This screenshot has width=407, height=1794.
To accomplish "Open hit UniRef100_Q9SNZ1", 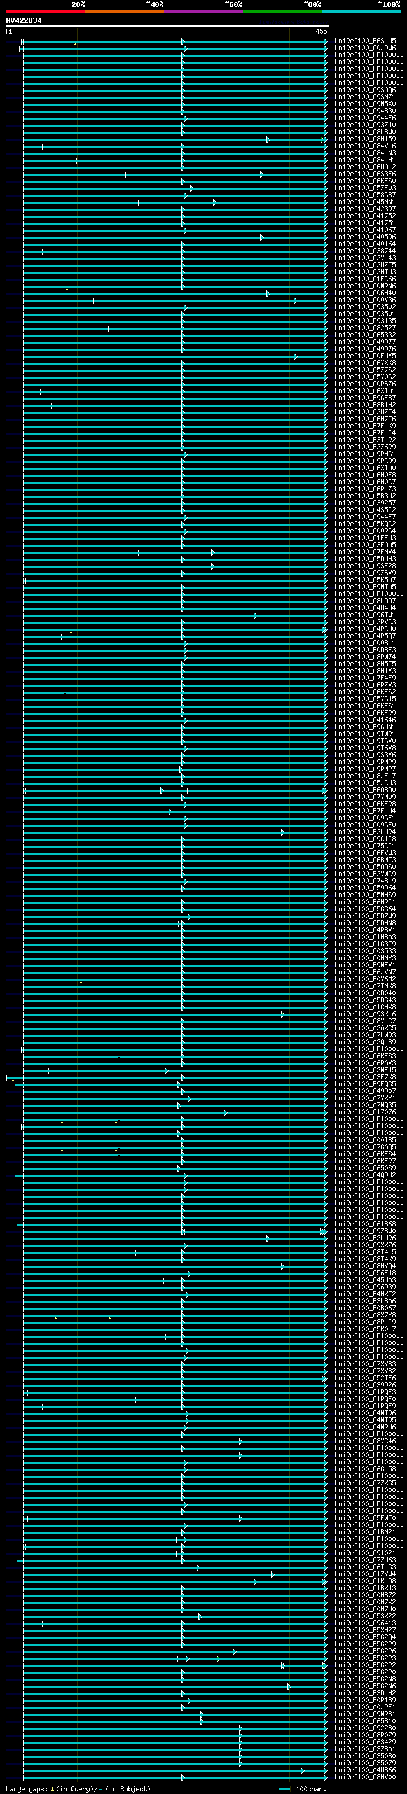I will [x=365, y=97].
